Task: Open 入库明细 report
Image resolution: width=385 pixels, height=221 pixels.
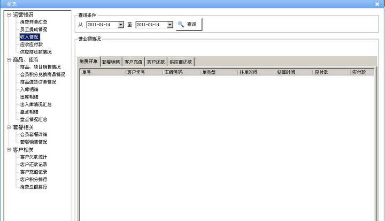Action: [x=29, y=90]
